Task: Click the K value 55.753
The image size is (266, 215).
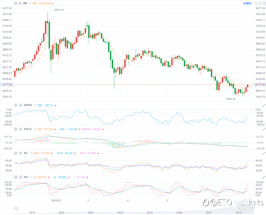Action: click(42, 177)
